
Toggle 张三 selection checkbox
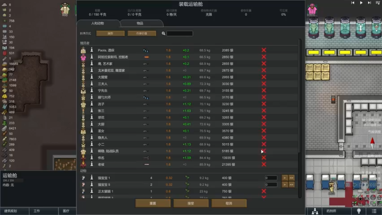tap(264, 110)
